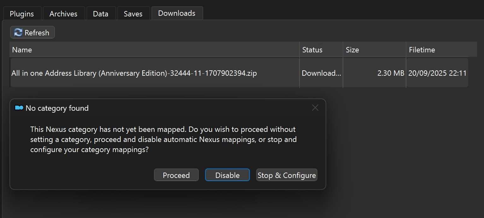Switch to the Plugins tab
The image size is (484, 218).
coord(22,14)
